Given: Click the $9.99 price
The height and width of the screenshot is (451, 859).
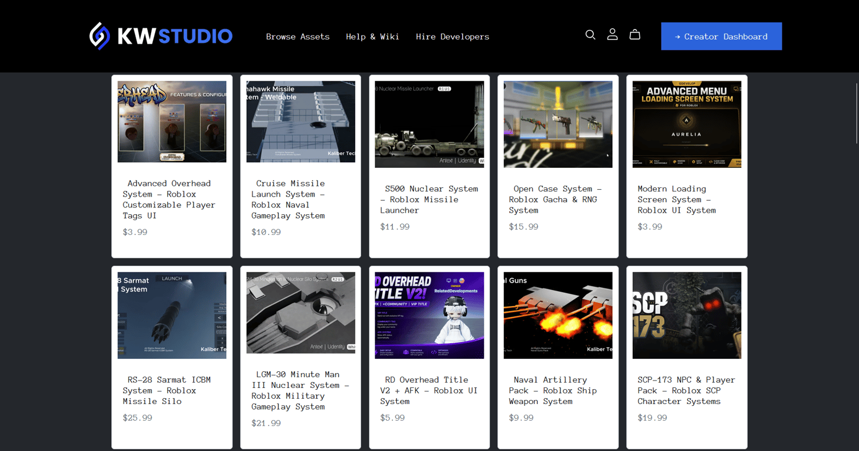Looking at the screenshot, I should point(522,418).
